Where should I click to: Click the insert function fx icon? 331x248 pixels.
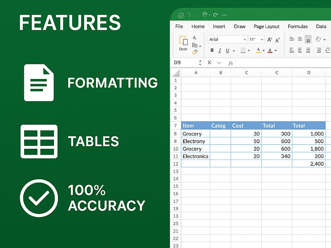(230, 63)
